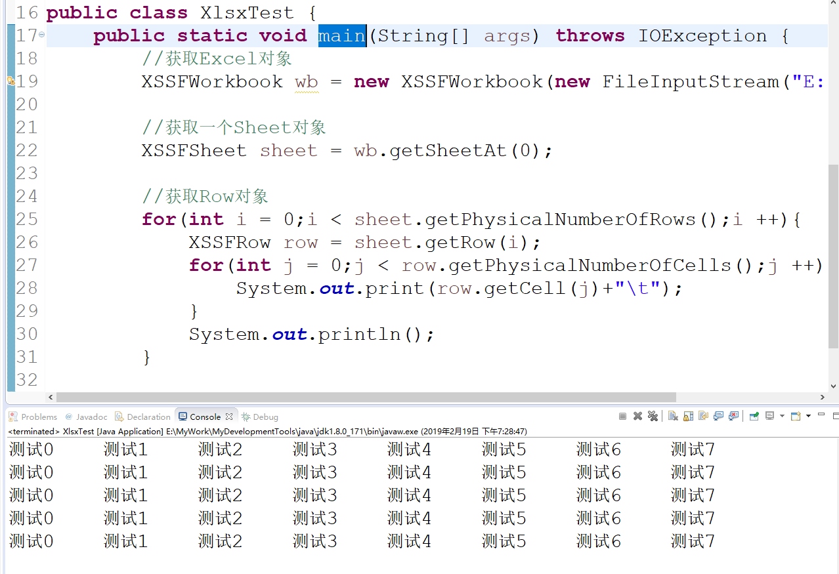Open the Declaration tab

[142, 417]
